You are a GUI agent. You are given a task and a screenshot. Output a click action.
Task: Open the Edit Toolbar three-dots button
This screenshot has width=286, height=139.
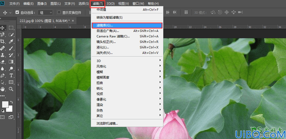[x=3, y=96]
